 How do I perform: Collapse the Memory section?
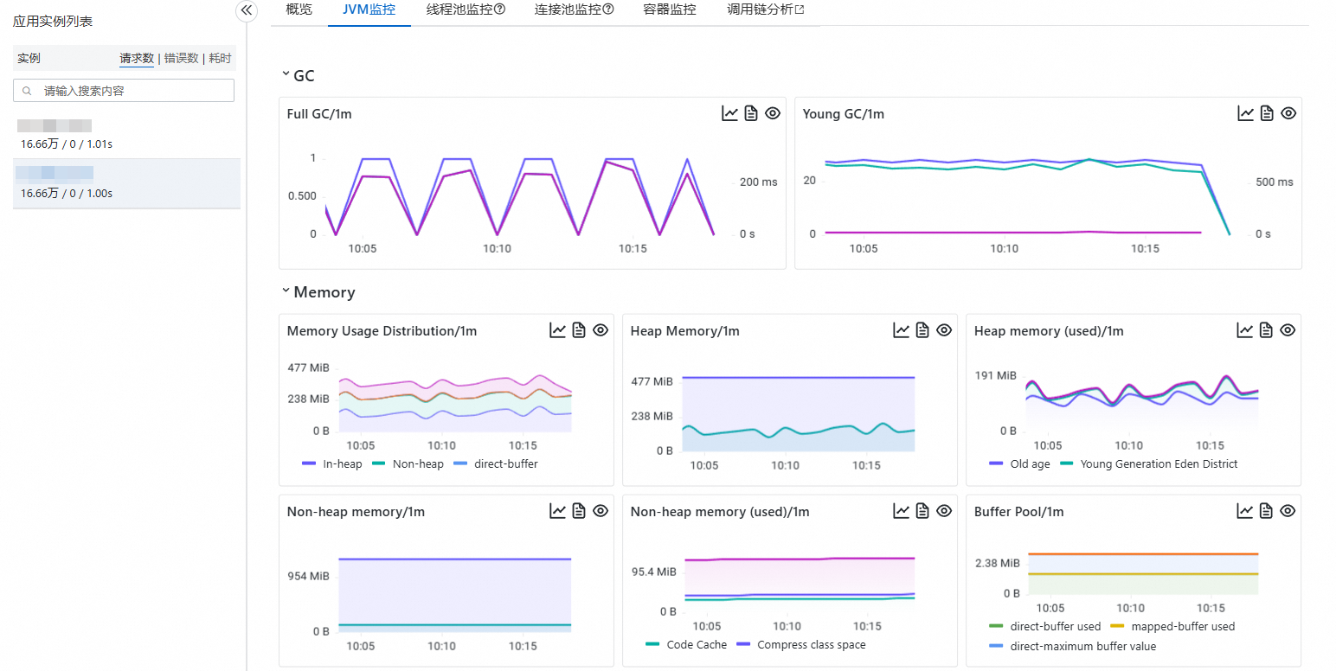286,292
